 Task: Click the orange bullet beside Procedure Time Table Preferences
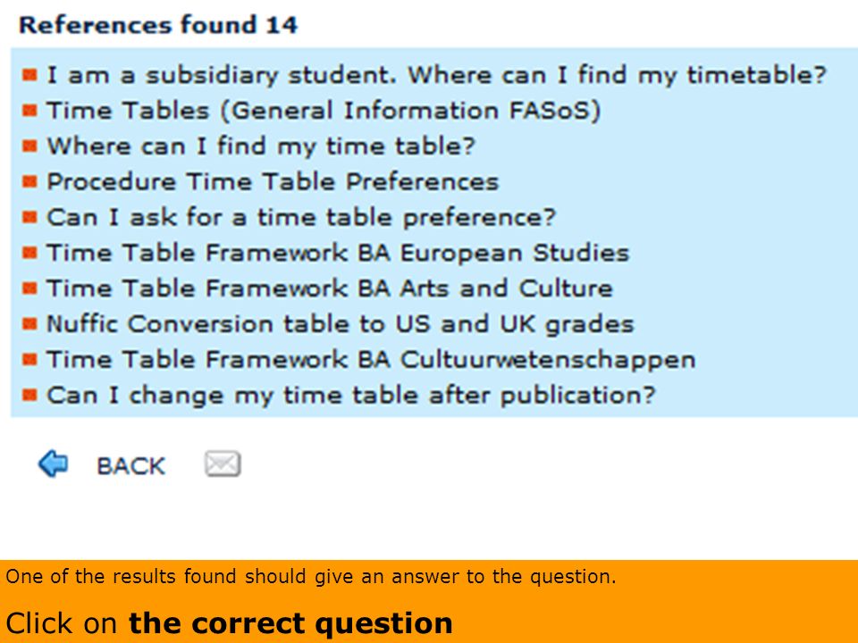tap(29, 181)
